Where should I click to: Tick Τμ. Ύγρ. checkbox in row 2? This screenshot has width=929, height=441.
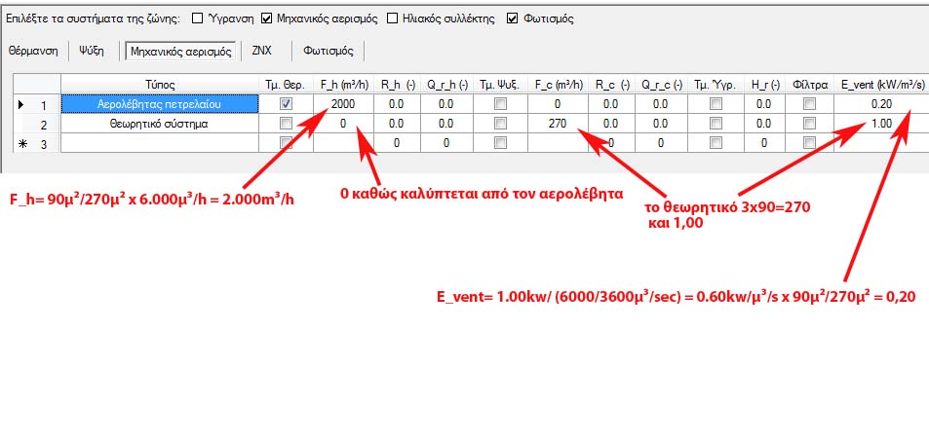[x=716, y=124]
